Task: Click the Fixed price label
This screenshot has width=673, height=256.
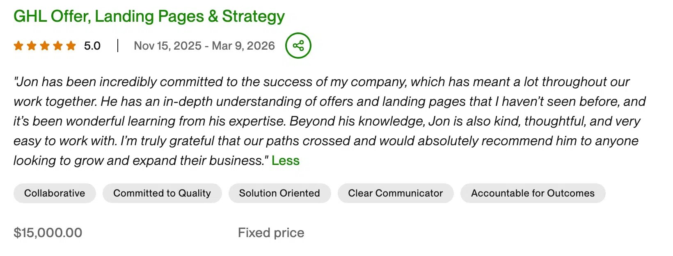Action: 270,232
